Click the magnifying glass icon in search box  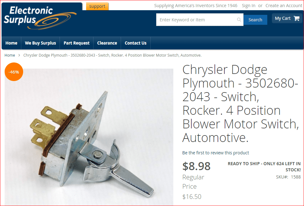tap(239, 19)
